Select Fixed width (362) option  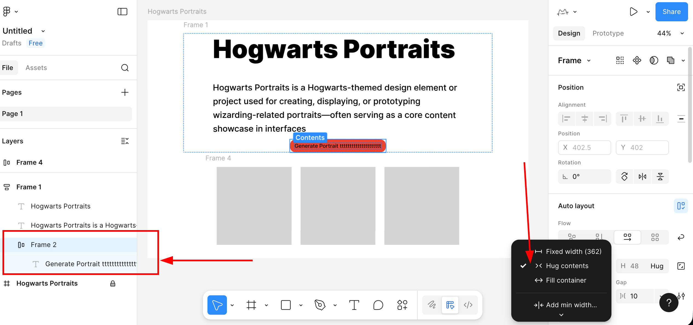click(573, 251)
